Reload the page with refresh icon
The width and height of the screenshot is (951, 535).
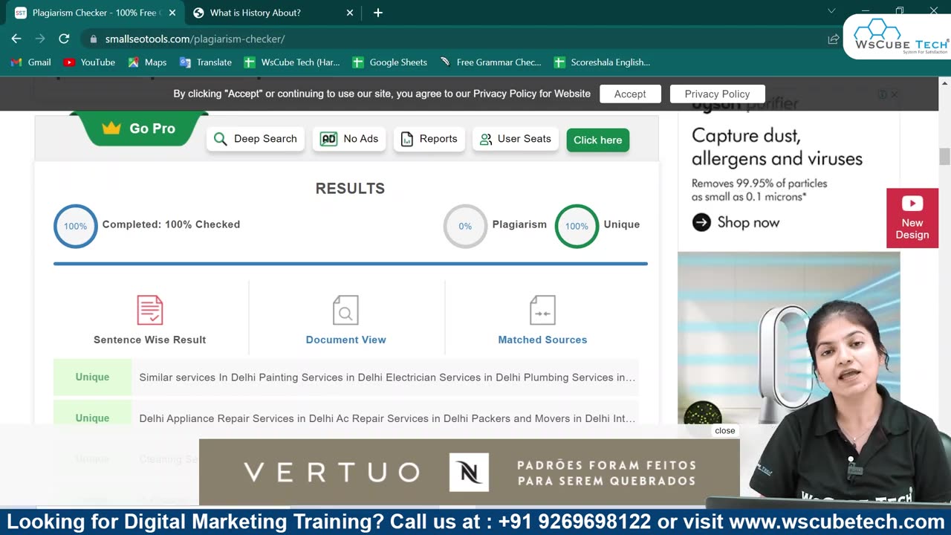click(64, 39)
